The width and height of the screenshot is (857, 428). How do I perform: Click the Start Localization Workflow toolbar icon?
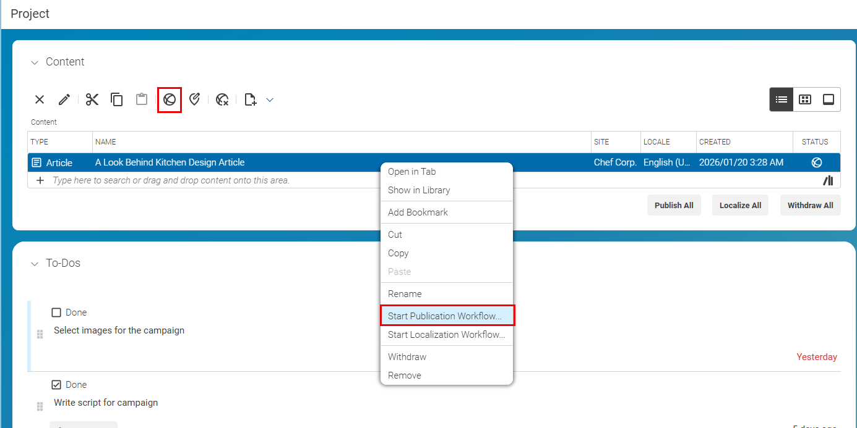[x=195, y=99]
